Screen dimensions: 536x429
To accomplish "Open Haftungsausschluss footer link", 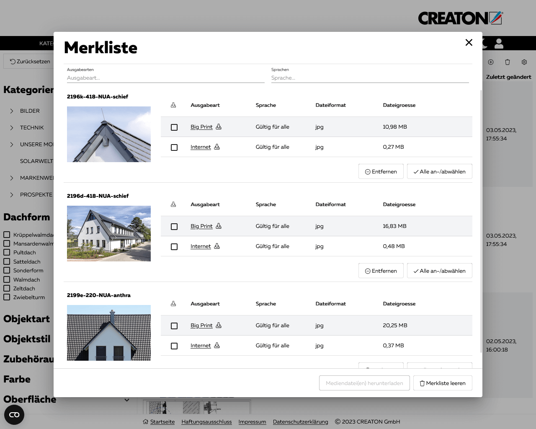I will click(x=206, y=421).
